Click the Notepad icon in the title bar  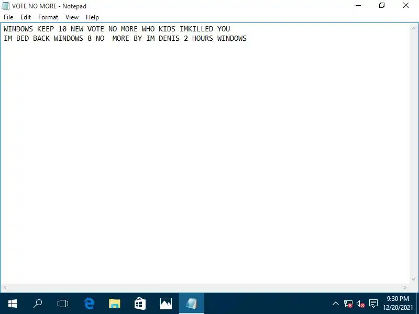pos(5,6)
